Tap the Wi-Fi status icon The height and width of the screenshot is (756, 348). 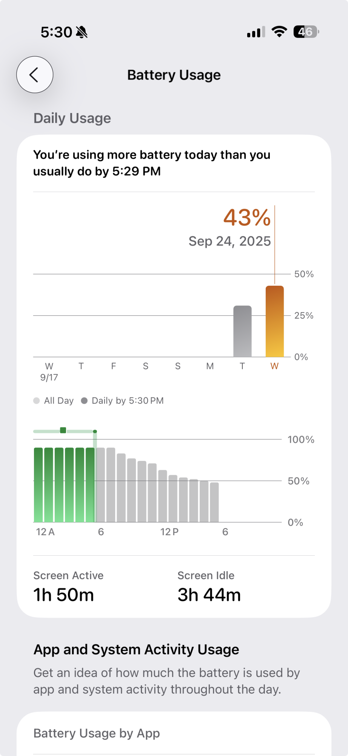point(279,32)
